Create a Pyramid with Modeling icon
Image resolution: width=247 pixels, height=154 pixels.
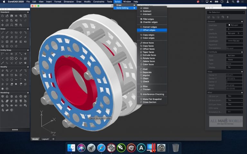click(x=7, y=97)
